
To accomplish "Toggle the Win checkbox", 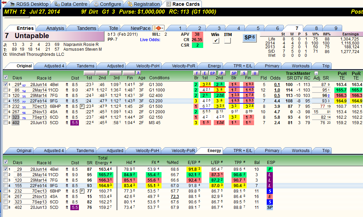I will (216, 40).
